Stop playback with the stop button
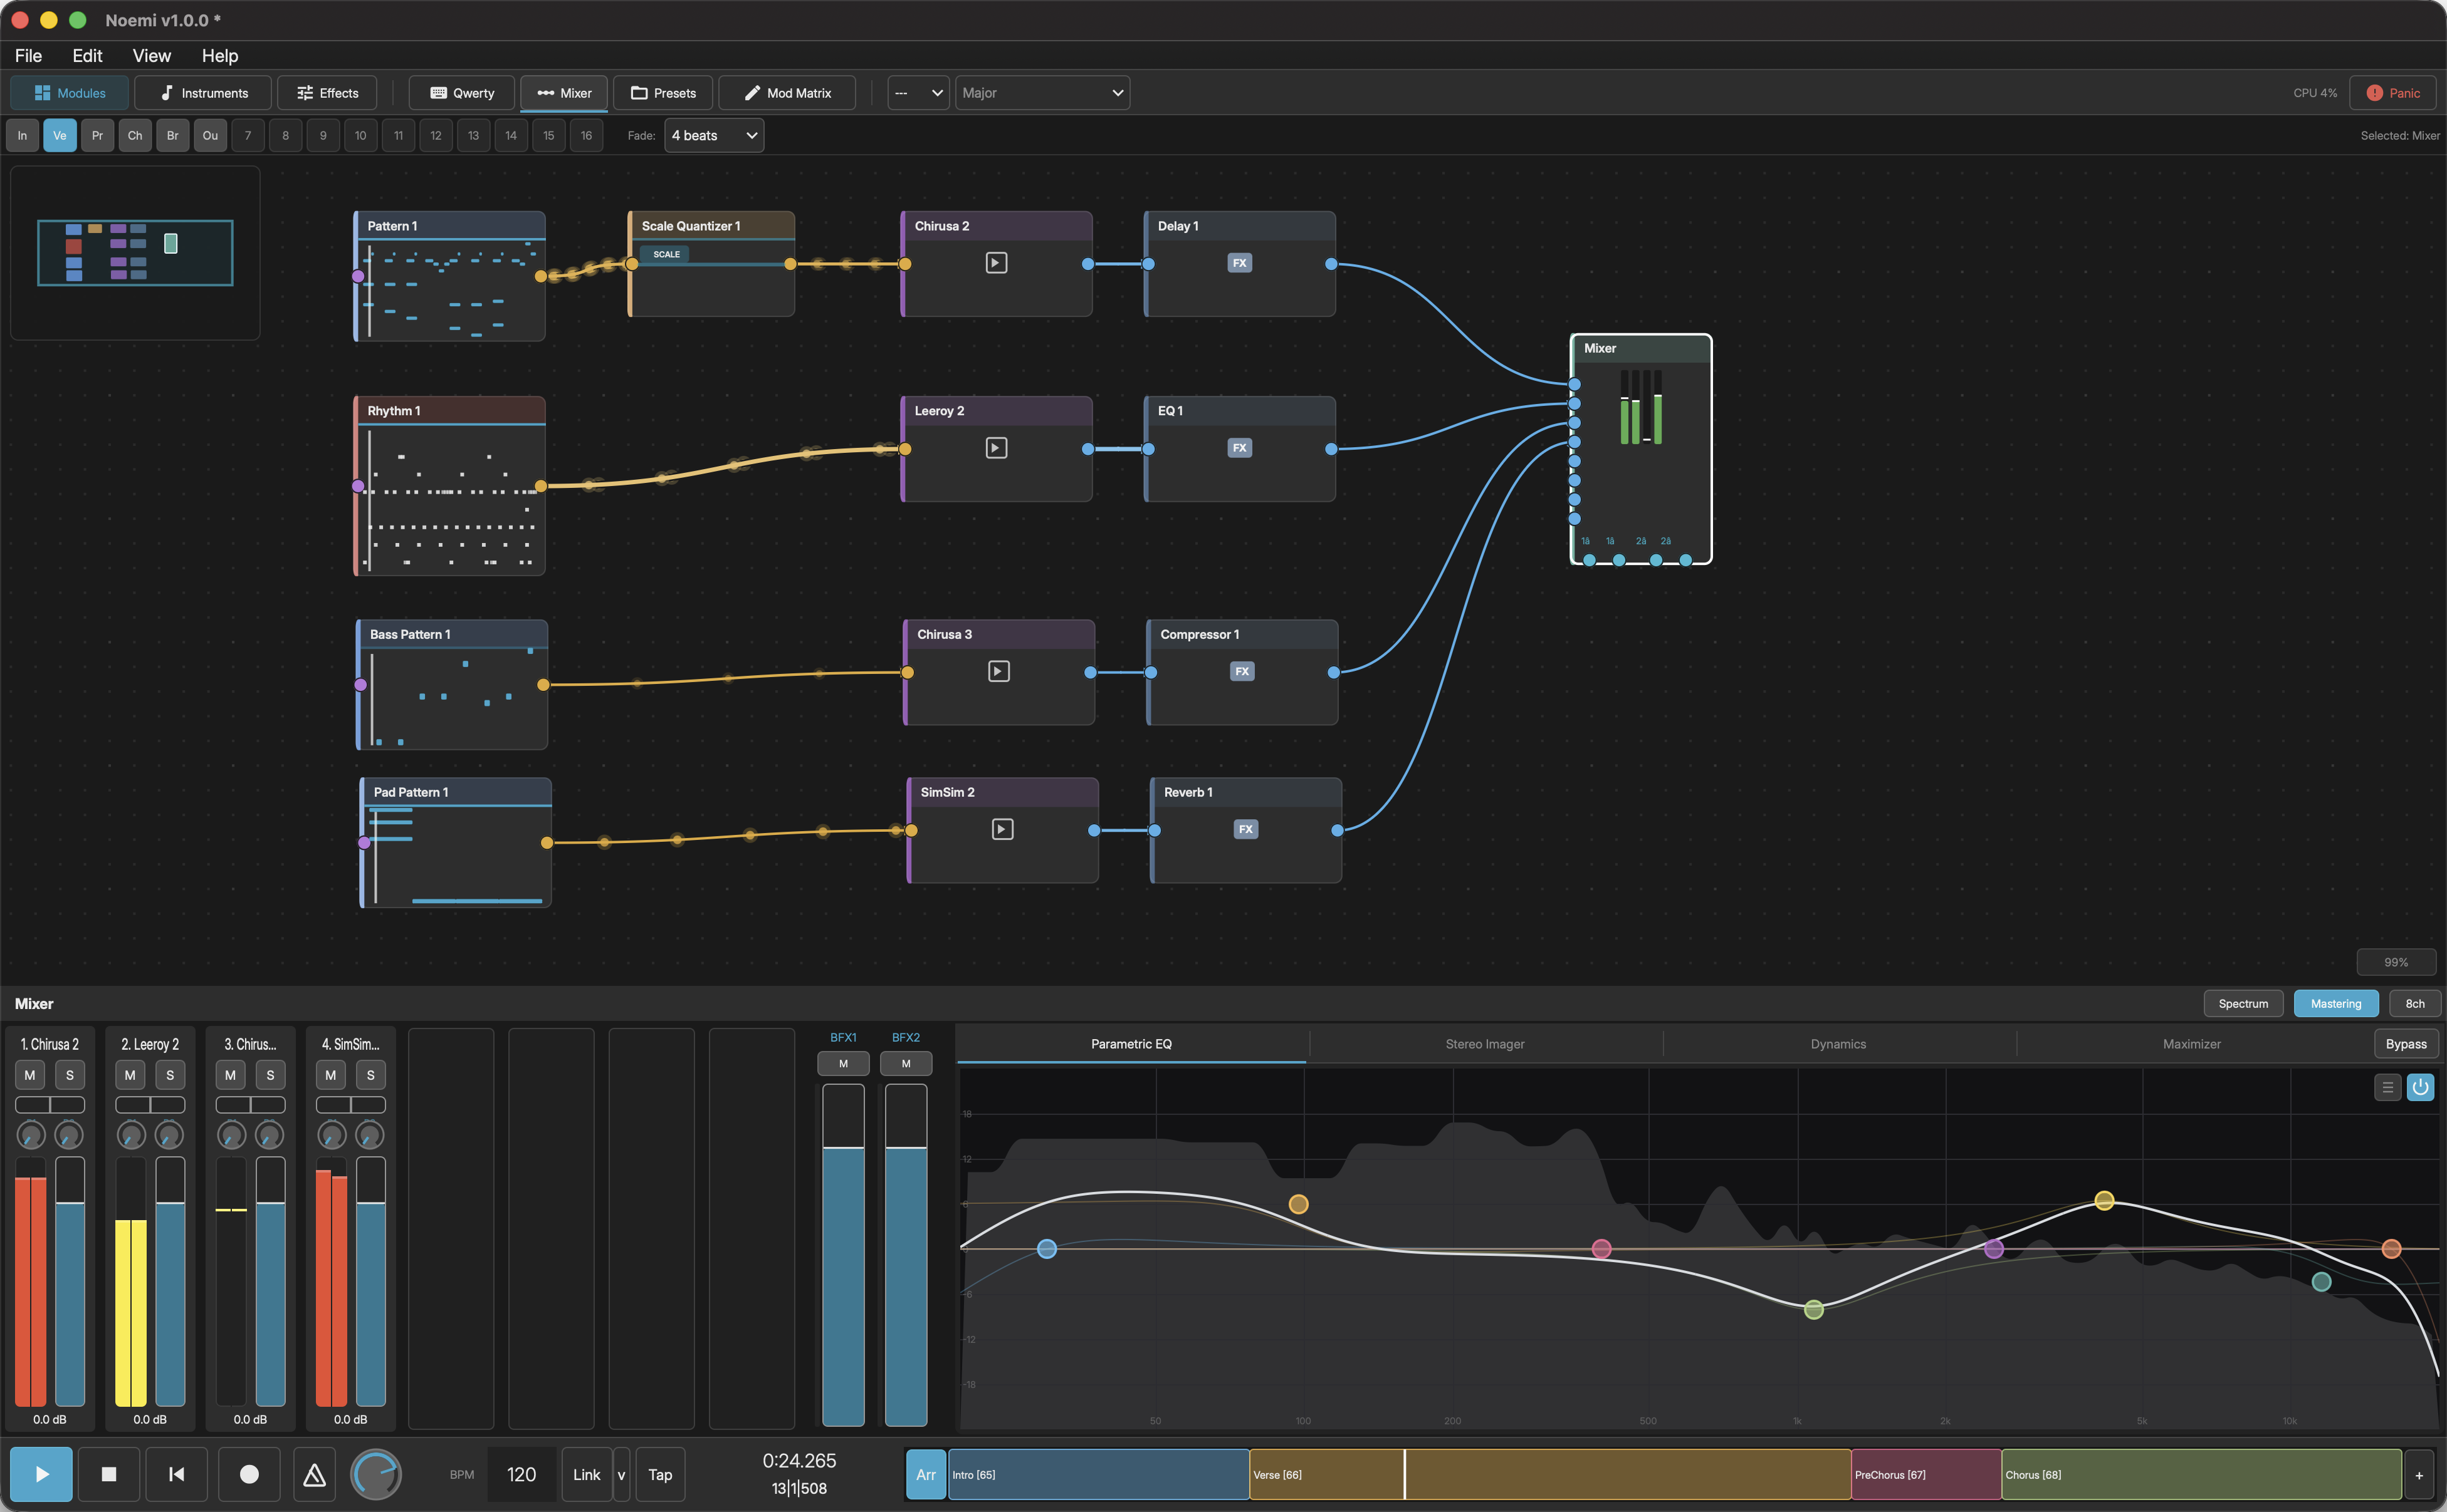Viewport: 2447px width, 1512px height. coord(109,1474)
